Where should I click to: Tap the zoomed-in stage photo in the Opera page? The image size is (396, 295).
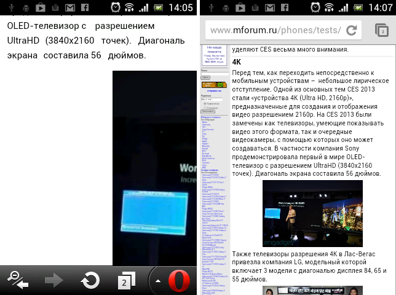pyautogui.click(x=154, y=168)
